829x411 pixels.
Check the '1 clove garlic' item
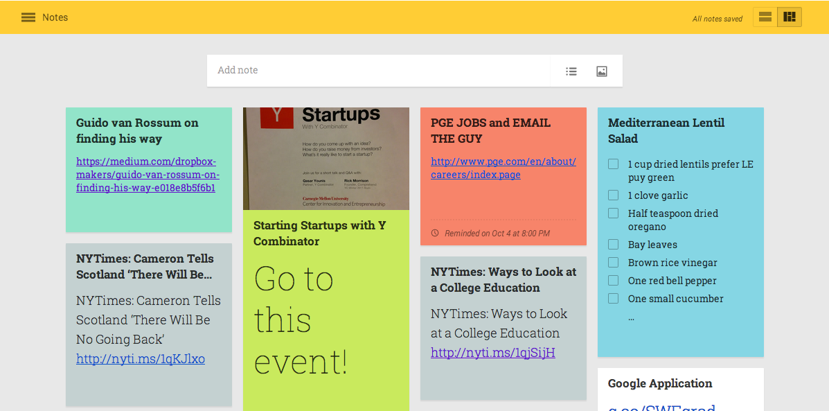(614, 195)
